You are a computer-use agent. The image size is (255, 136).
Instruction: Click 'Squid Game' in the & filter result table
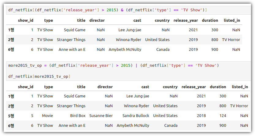pyautogui.click(x=74, y=30)
